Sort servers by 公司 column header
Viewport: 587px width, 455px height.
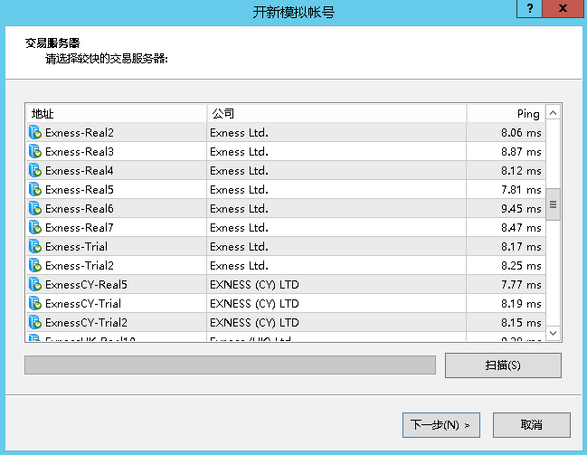point(336,113)
